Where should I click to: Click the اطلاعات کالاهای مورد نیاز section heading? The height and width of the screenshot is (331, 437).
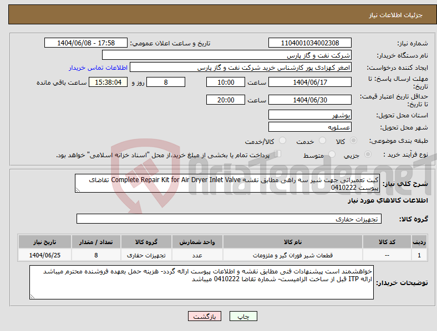(x=388, y=200)
